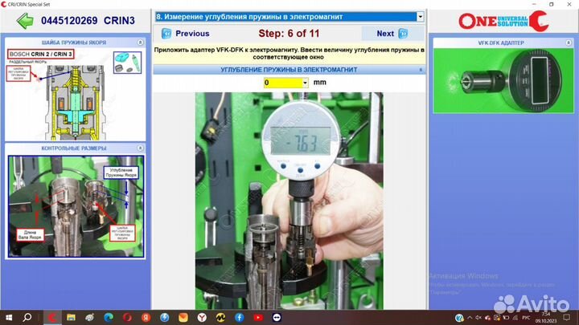Click the control dimensions cutaway image
The width and height of the screenshot is (579, 325).
click(75, 206)
